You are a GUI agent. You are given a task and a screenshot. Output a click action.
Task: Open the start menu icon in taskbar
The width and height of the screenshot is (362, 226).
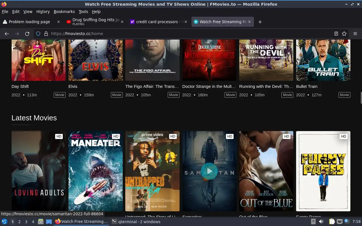tap(5, 222)
